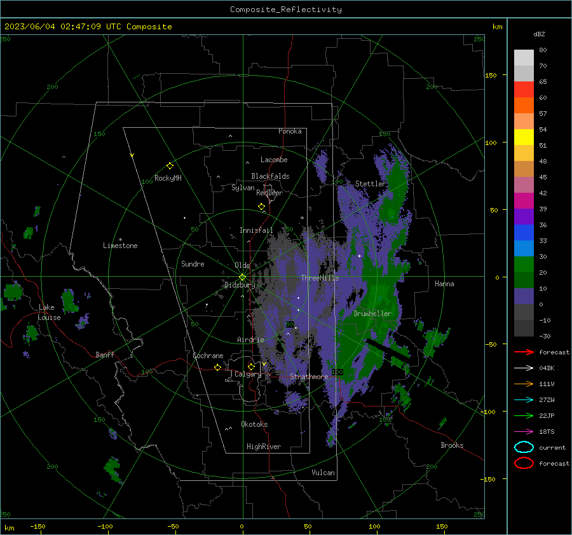The height and width of the screenshot is (535, 572).
Task: Click the yellow diamond marker at Cochrane
Action: tap(217, 367)
